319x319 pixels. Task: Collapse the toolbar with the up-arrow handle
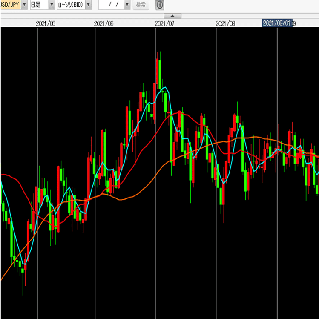pos(172,16)
